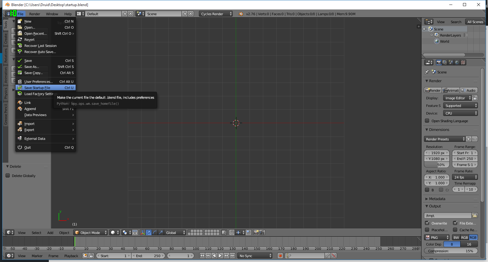Choose Save Startup File from File menu
488x262 pixels.
[45, 87]
